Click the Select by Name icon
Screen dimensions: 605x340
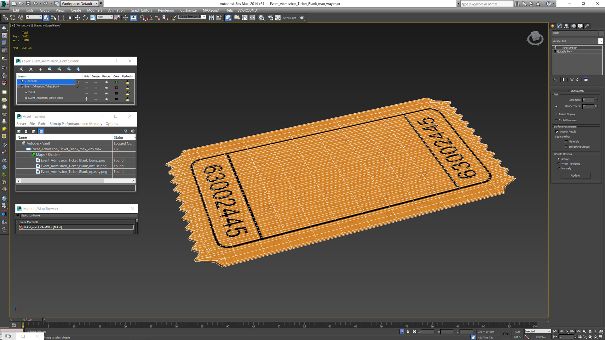(x=54, y=18)
